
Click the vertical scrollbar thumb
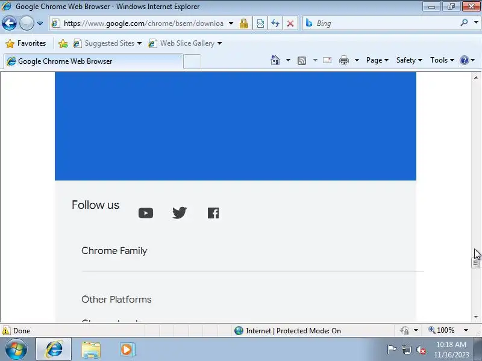(476, 263)
